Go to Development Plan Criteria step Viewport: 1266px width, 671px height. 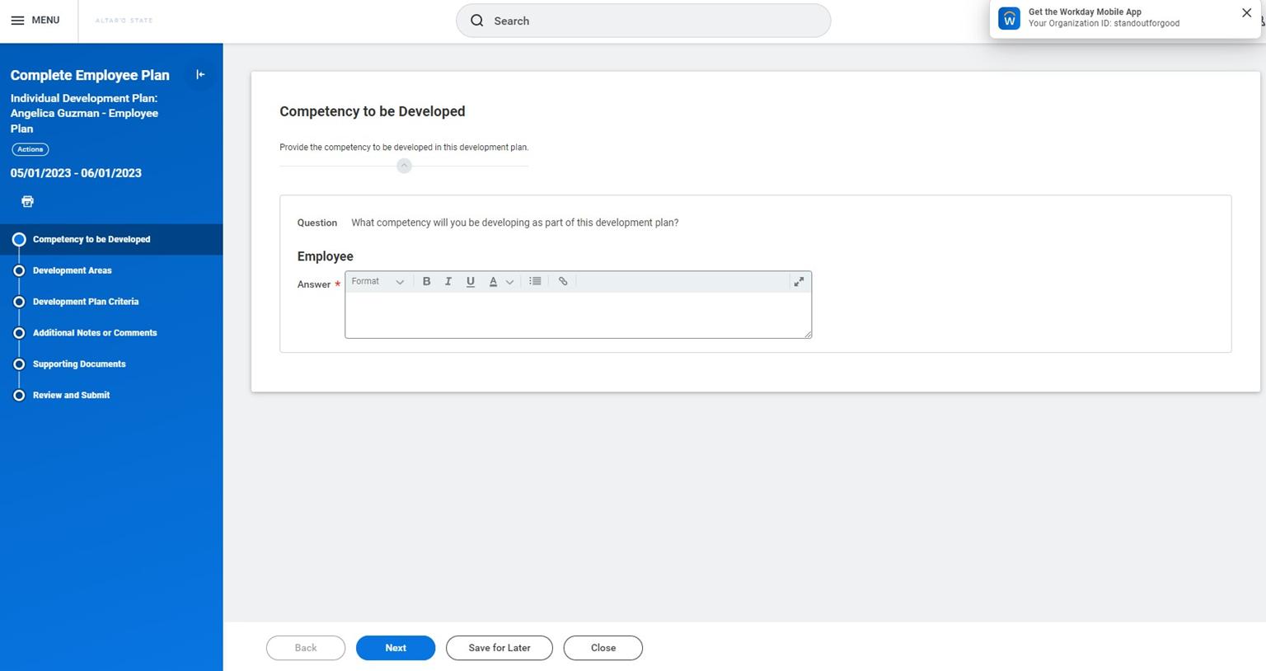tap(86, 302)
